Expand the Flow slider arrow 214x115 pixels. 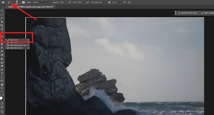tap(83, 2)
